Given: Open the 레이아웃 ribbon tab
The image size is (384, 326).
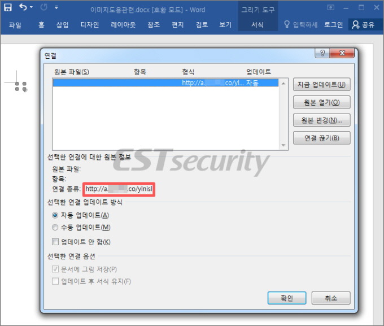Looking at the screenshot, I should click(x=123, y=24).
